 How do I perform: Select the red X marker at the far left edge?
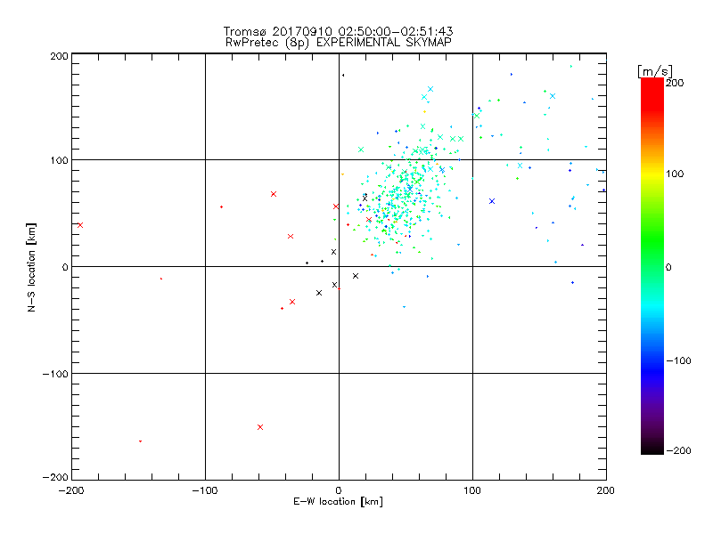(x=80, y=225)
